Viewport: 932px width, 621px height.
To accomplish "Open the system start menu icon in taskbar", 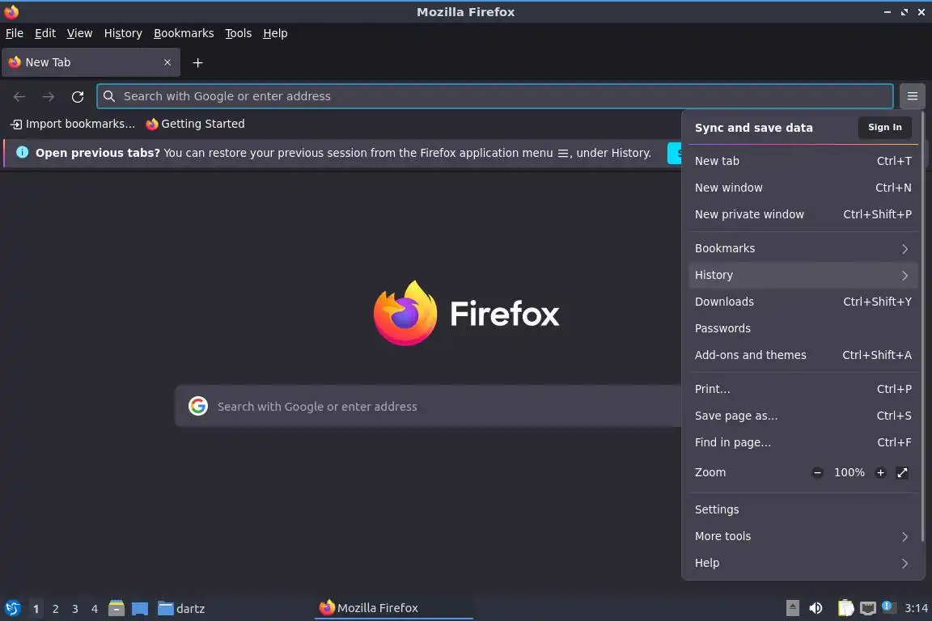I will click(12, 608).
